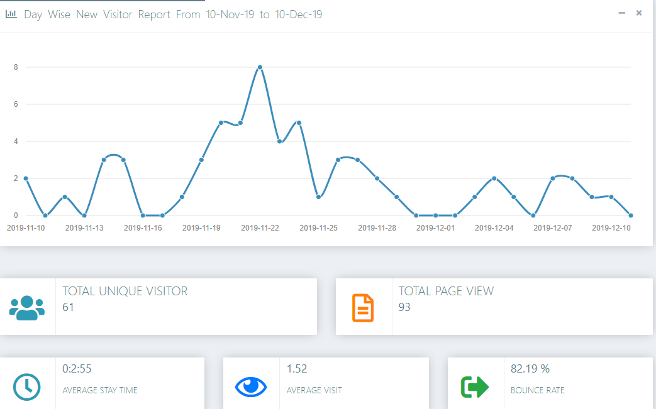Viewport: 656px width, 409px height.
Task: Click the zero data point above 2019-12-01
Action: point(435,215)
